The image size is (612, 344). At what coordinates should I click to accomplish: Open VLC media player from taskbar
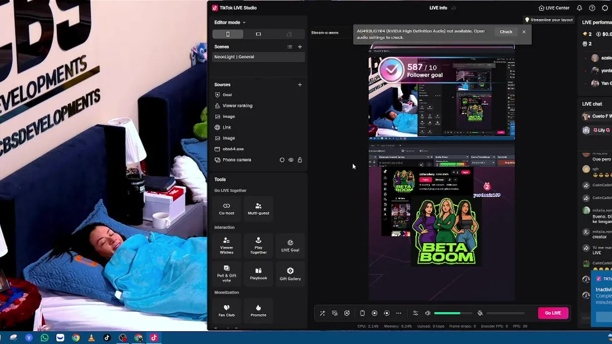click(x=91, y=338)
